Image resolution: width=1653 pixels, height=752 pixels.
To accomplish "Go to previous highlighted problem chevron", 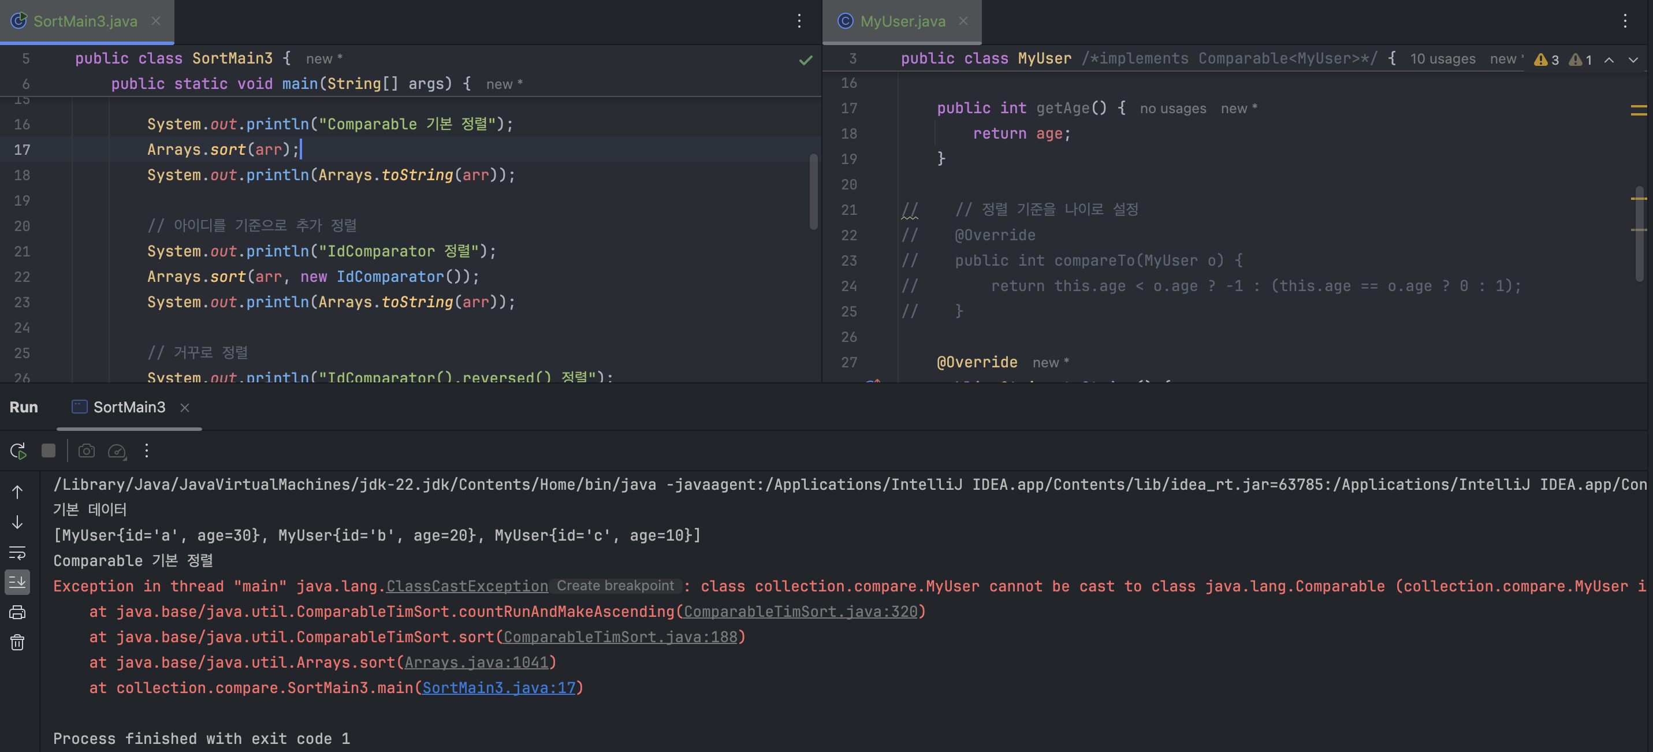I will pyautogui.click(x=1609, y=59).
